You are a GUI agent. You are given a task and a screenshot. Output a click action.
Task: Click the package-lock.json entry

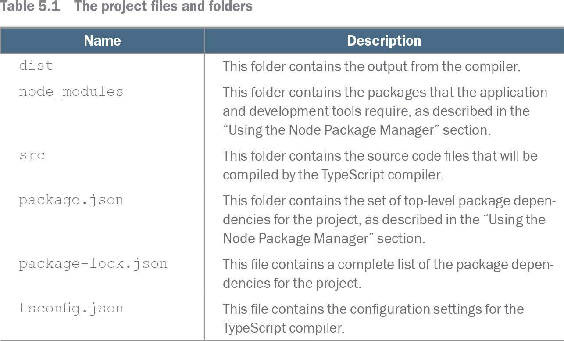(93, 264)
